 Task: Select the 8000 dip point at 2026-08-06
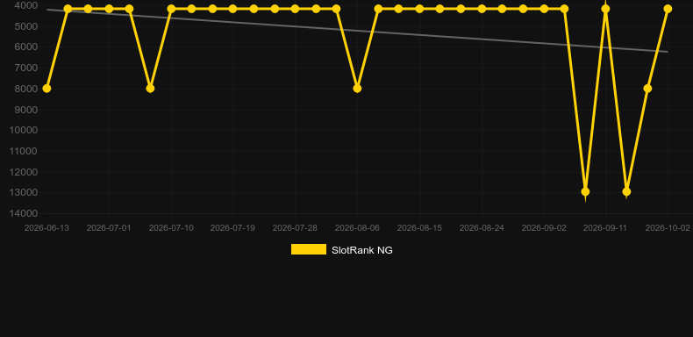(x=357, y=89)
